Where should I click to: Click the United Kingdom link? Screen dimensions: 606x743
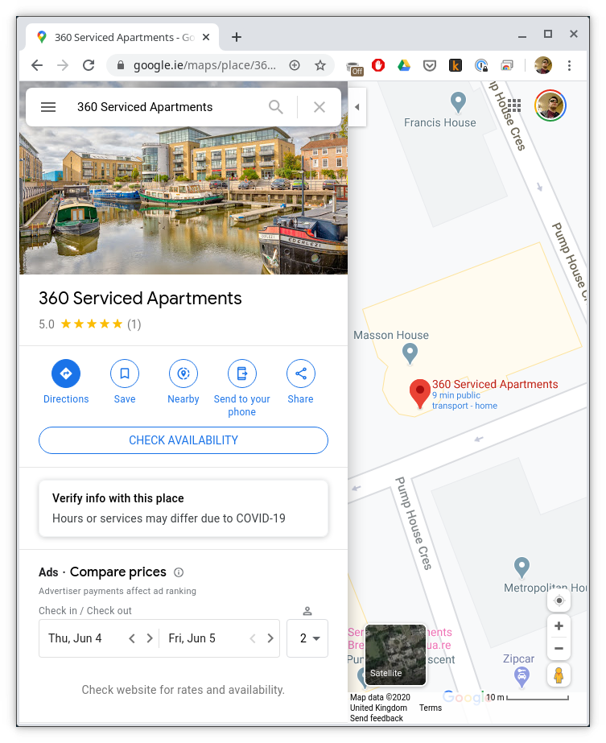coord(378,708)
